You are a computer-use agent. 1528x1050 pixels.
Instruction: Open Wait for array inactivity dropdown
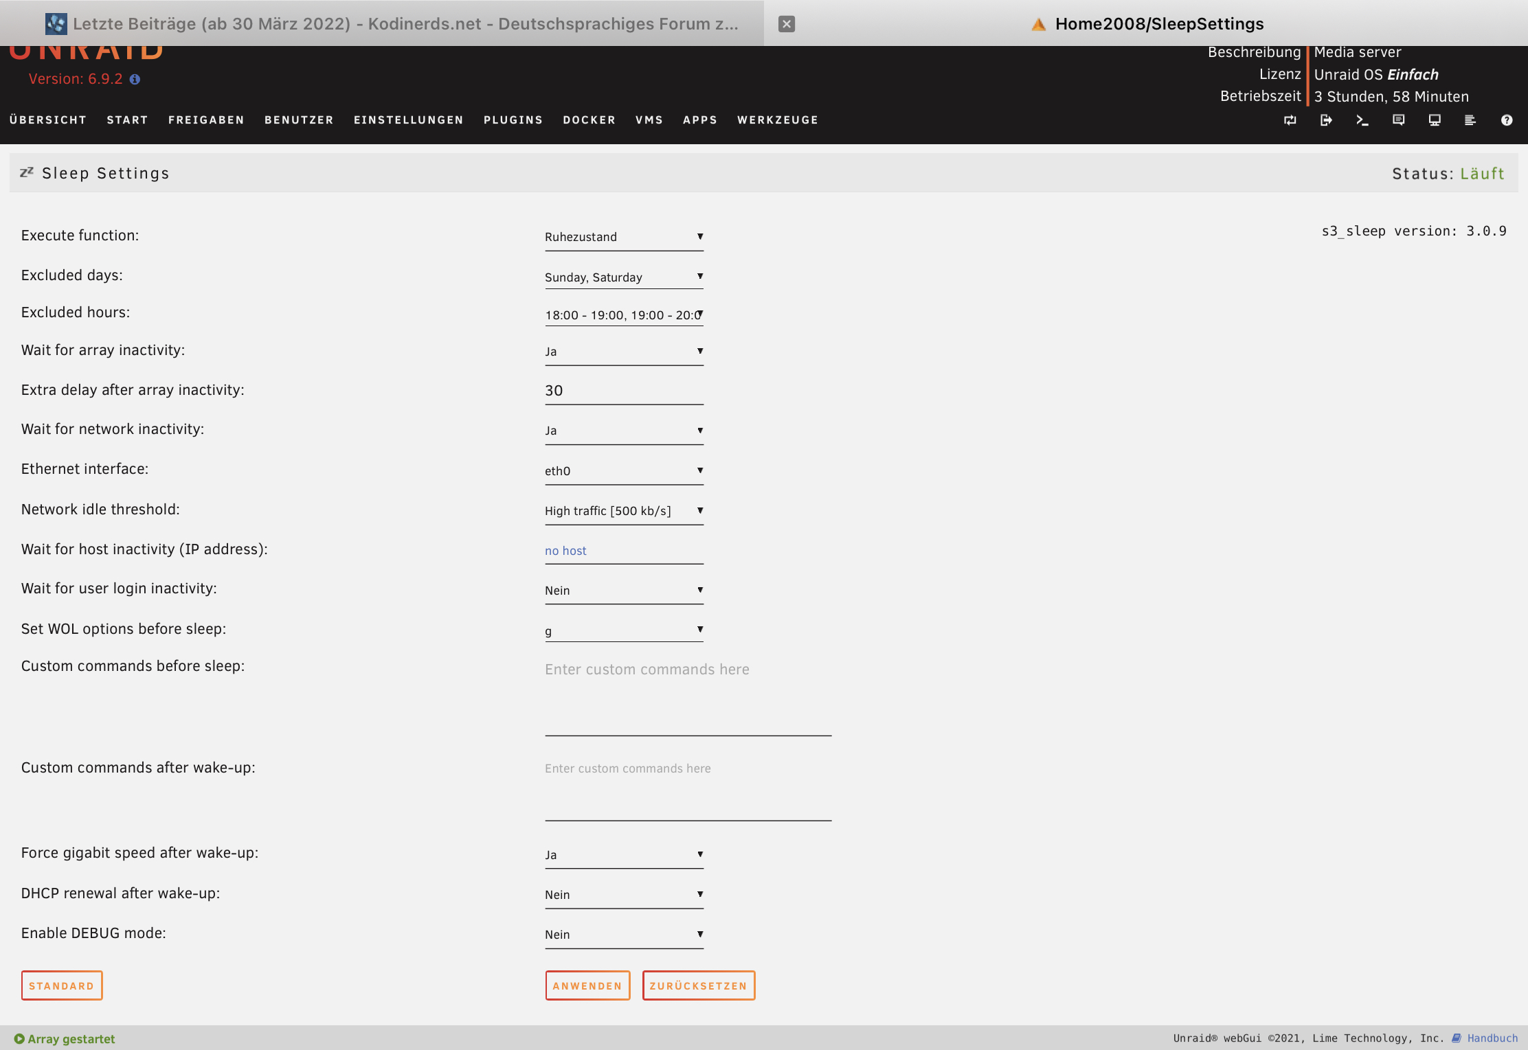[624, 352]
